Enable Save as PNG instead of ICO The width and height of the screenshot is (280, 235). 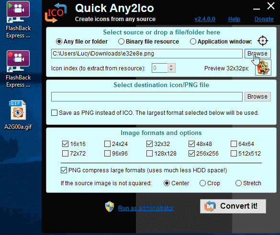click(x=54, y=113)
